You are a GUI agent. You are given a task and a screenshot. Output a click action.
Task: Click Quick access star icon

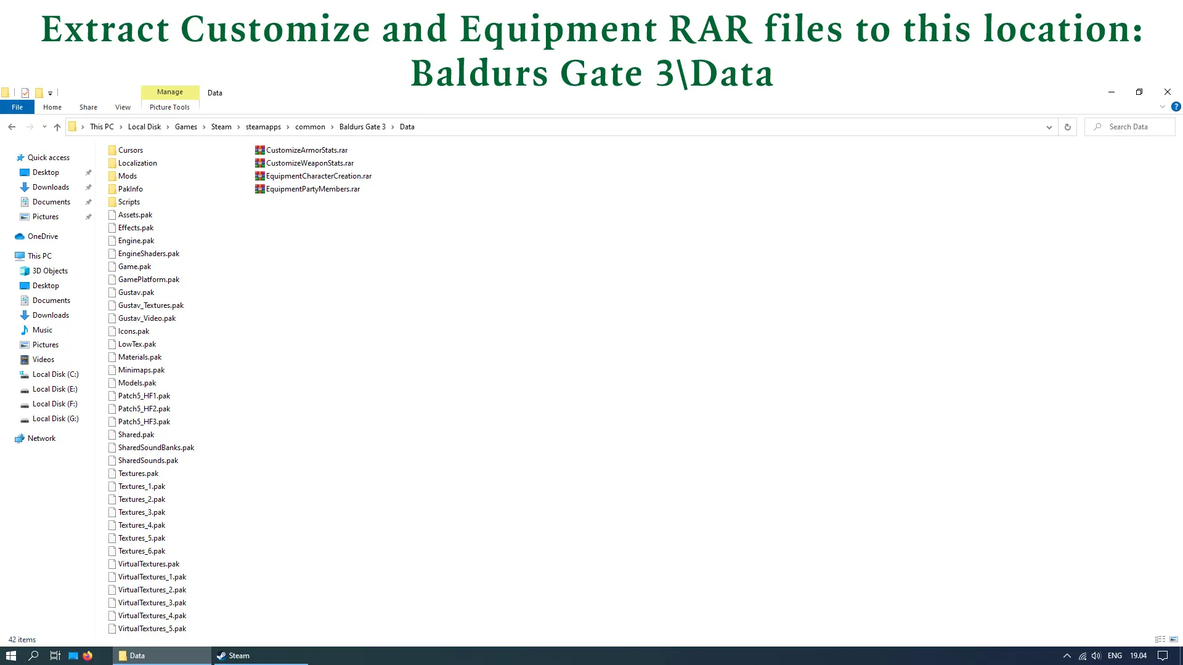point(20,158)
